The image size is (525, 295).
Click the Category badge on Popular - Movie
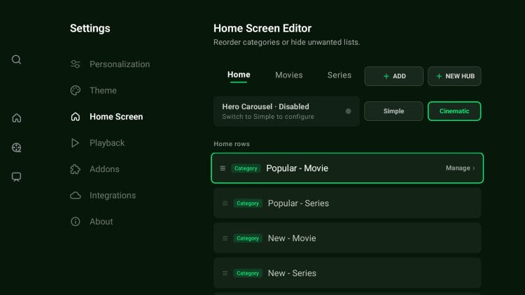[x=246, y=168]
